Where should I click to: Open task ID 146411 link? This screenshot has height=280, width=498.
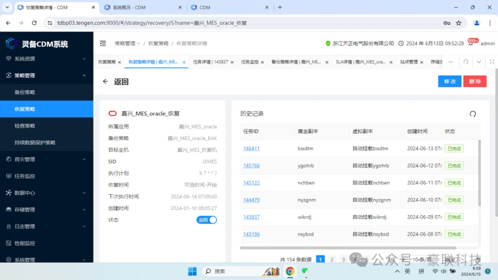pyautogui.click(x=251, y=148)
